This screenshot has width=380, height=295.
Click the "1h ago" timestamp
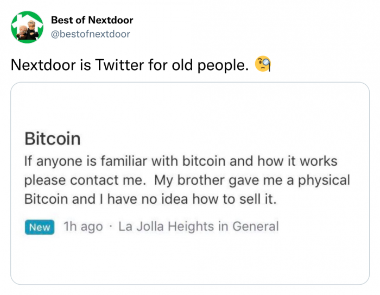[x=83, y=227]
